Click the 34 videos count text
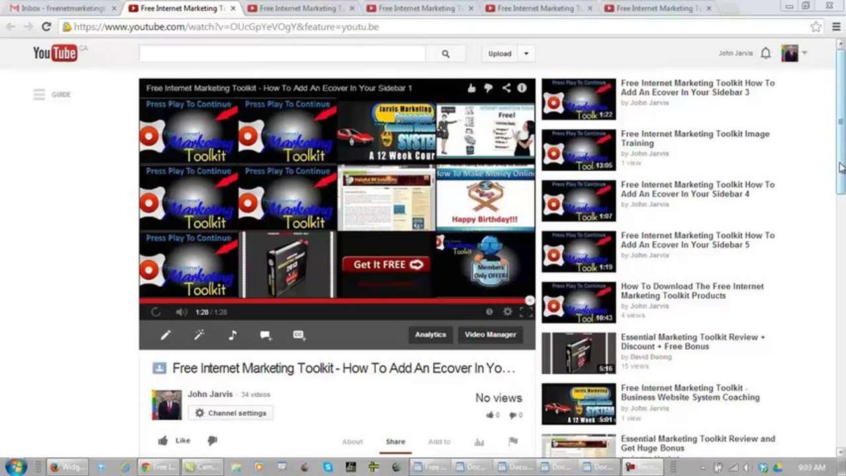This screenshot has height=476, width=846. point(255,395)
